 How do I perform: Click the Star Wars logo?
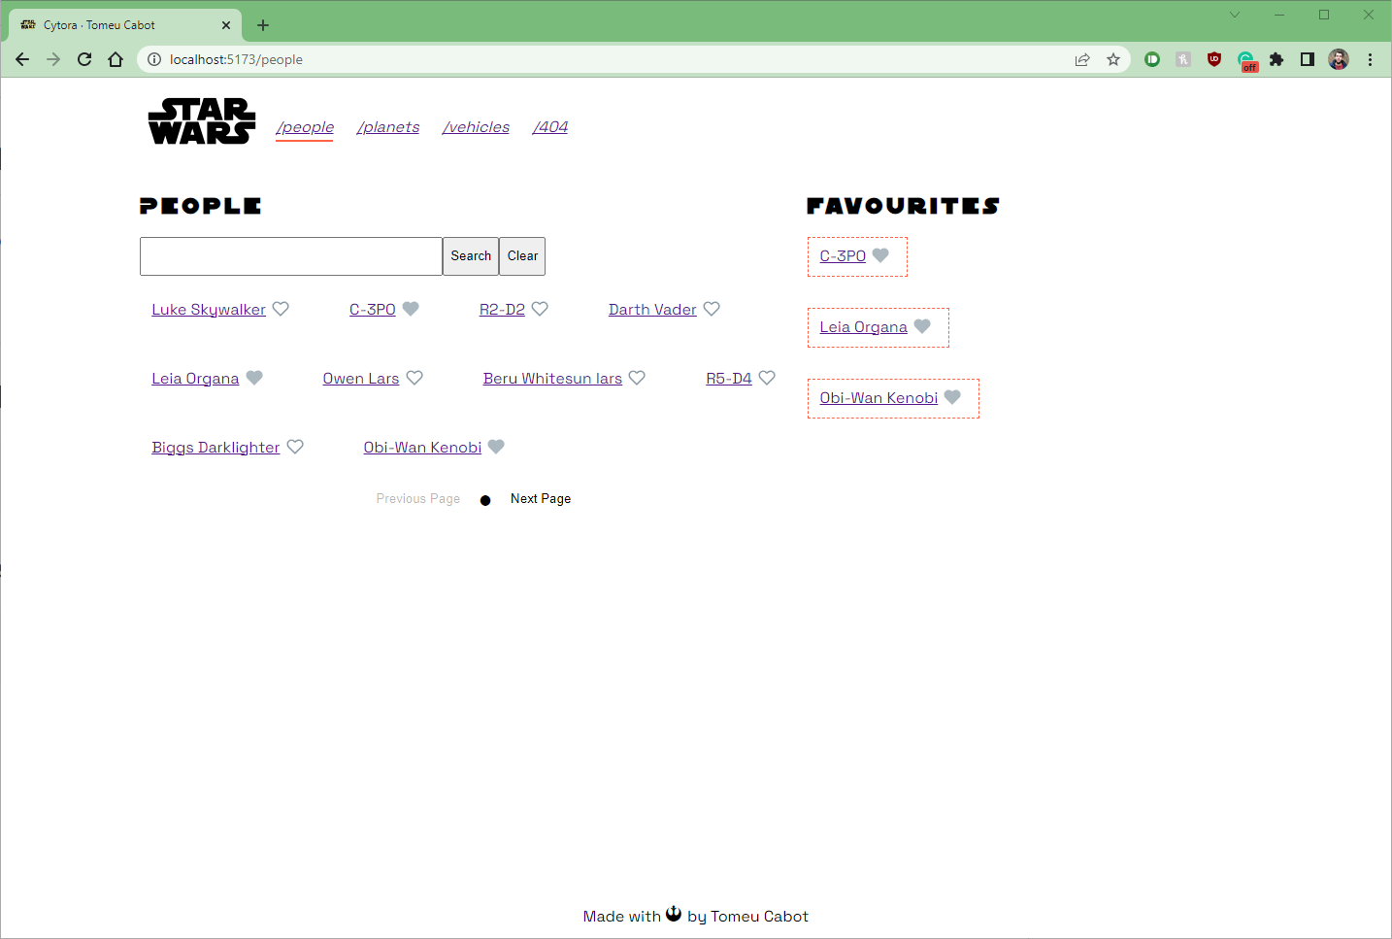point(202,121)
